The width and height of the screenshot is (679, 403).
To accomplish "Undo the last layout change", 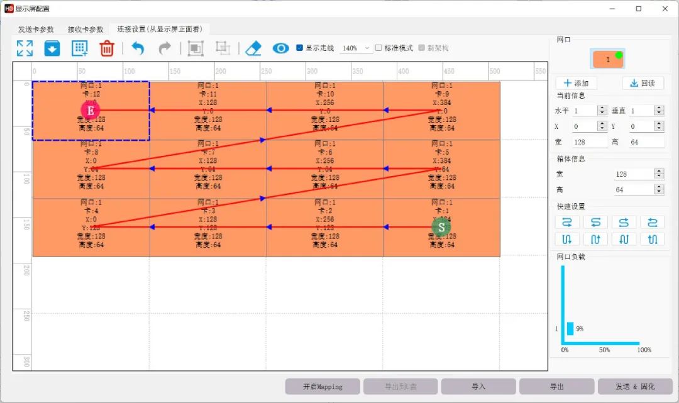I will pyautogui.click(x=138, y=48).
